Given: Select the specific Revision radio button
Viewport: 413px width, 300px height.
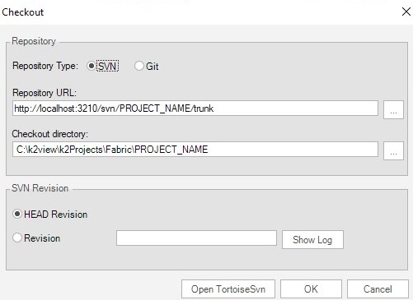Looking at the screenshot, I should tap(17, 238).
